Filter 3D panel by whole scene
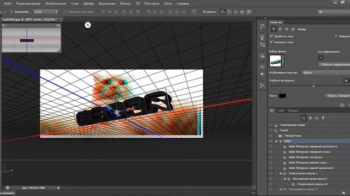 (304, 118)
